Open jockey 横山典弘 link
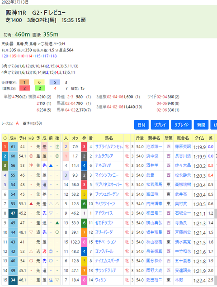Viewport: 217px width, 287px height. [x=154, y=223]
